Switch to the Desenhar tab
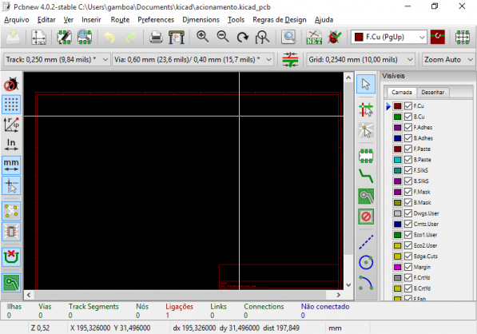This screenshot has width=477, height=334. coord(432,92)
